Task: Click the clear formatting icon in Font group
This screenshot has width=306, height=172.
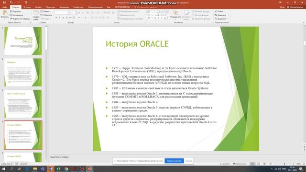Action: click(87, 13)
